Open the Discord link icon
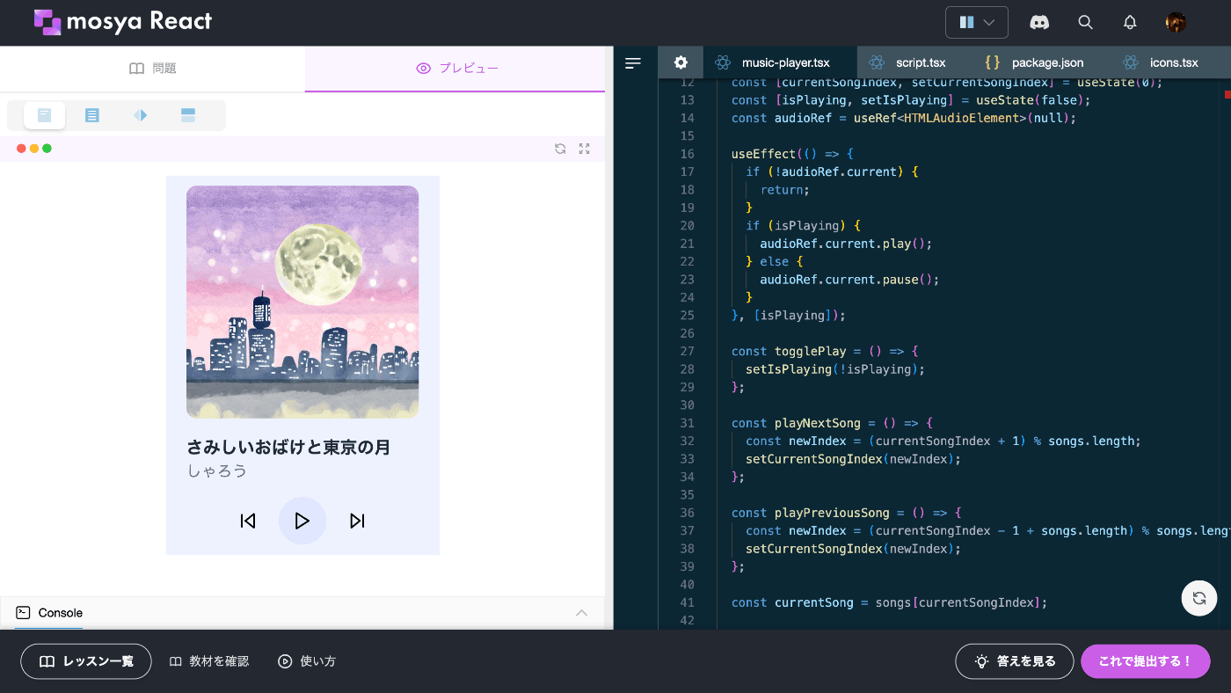1231x693 pixels. coord(1039,23)
